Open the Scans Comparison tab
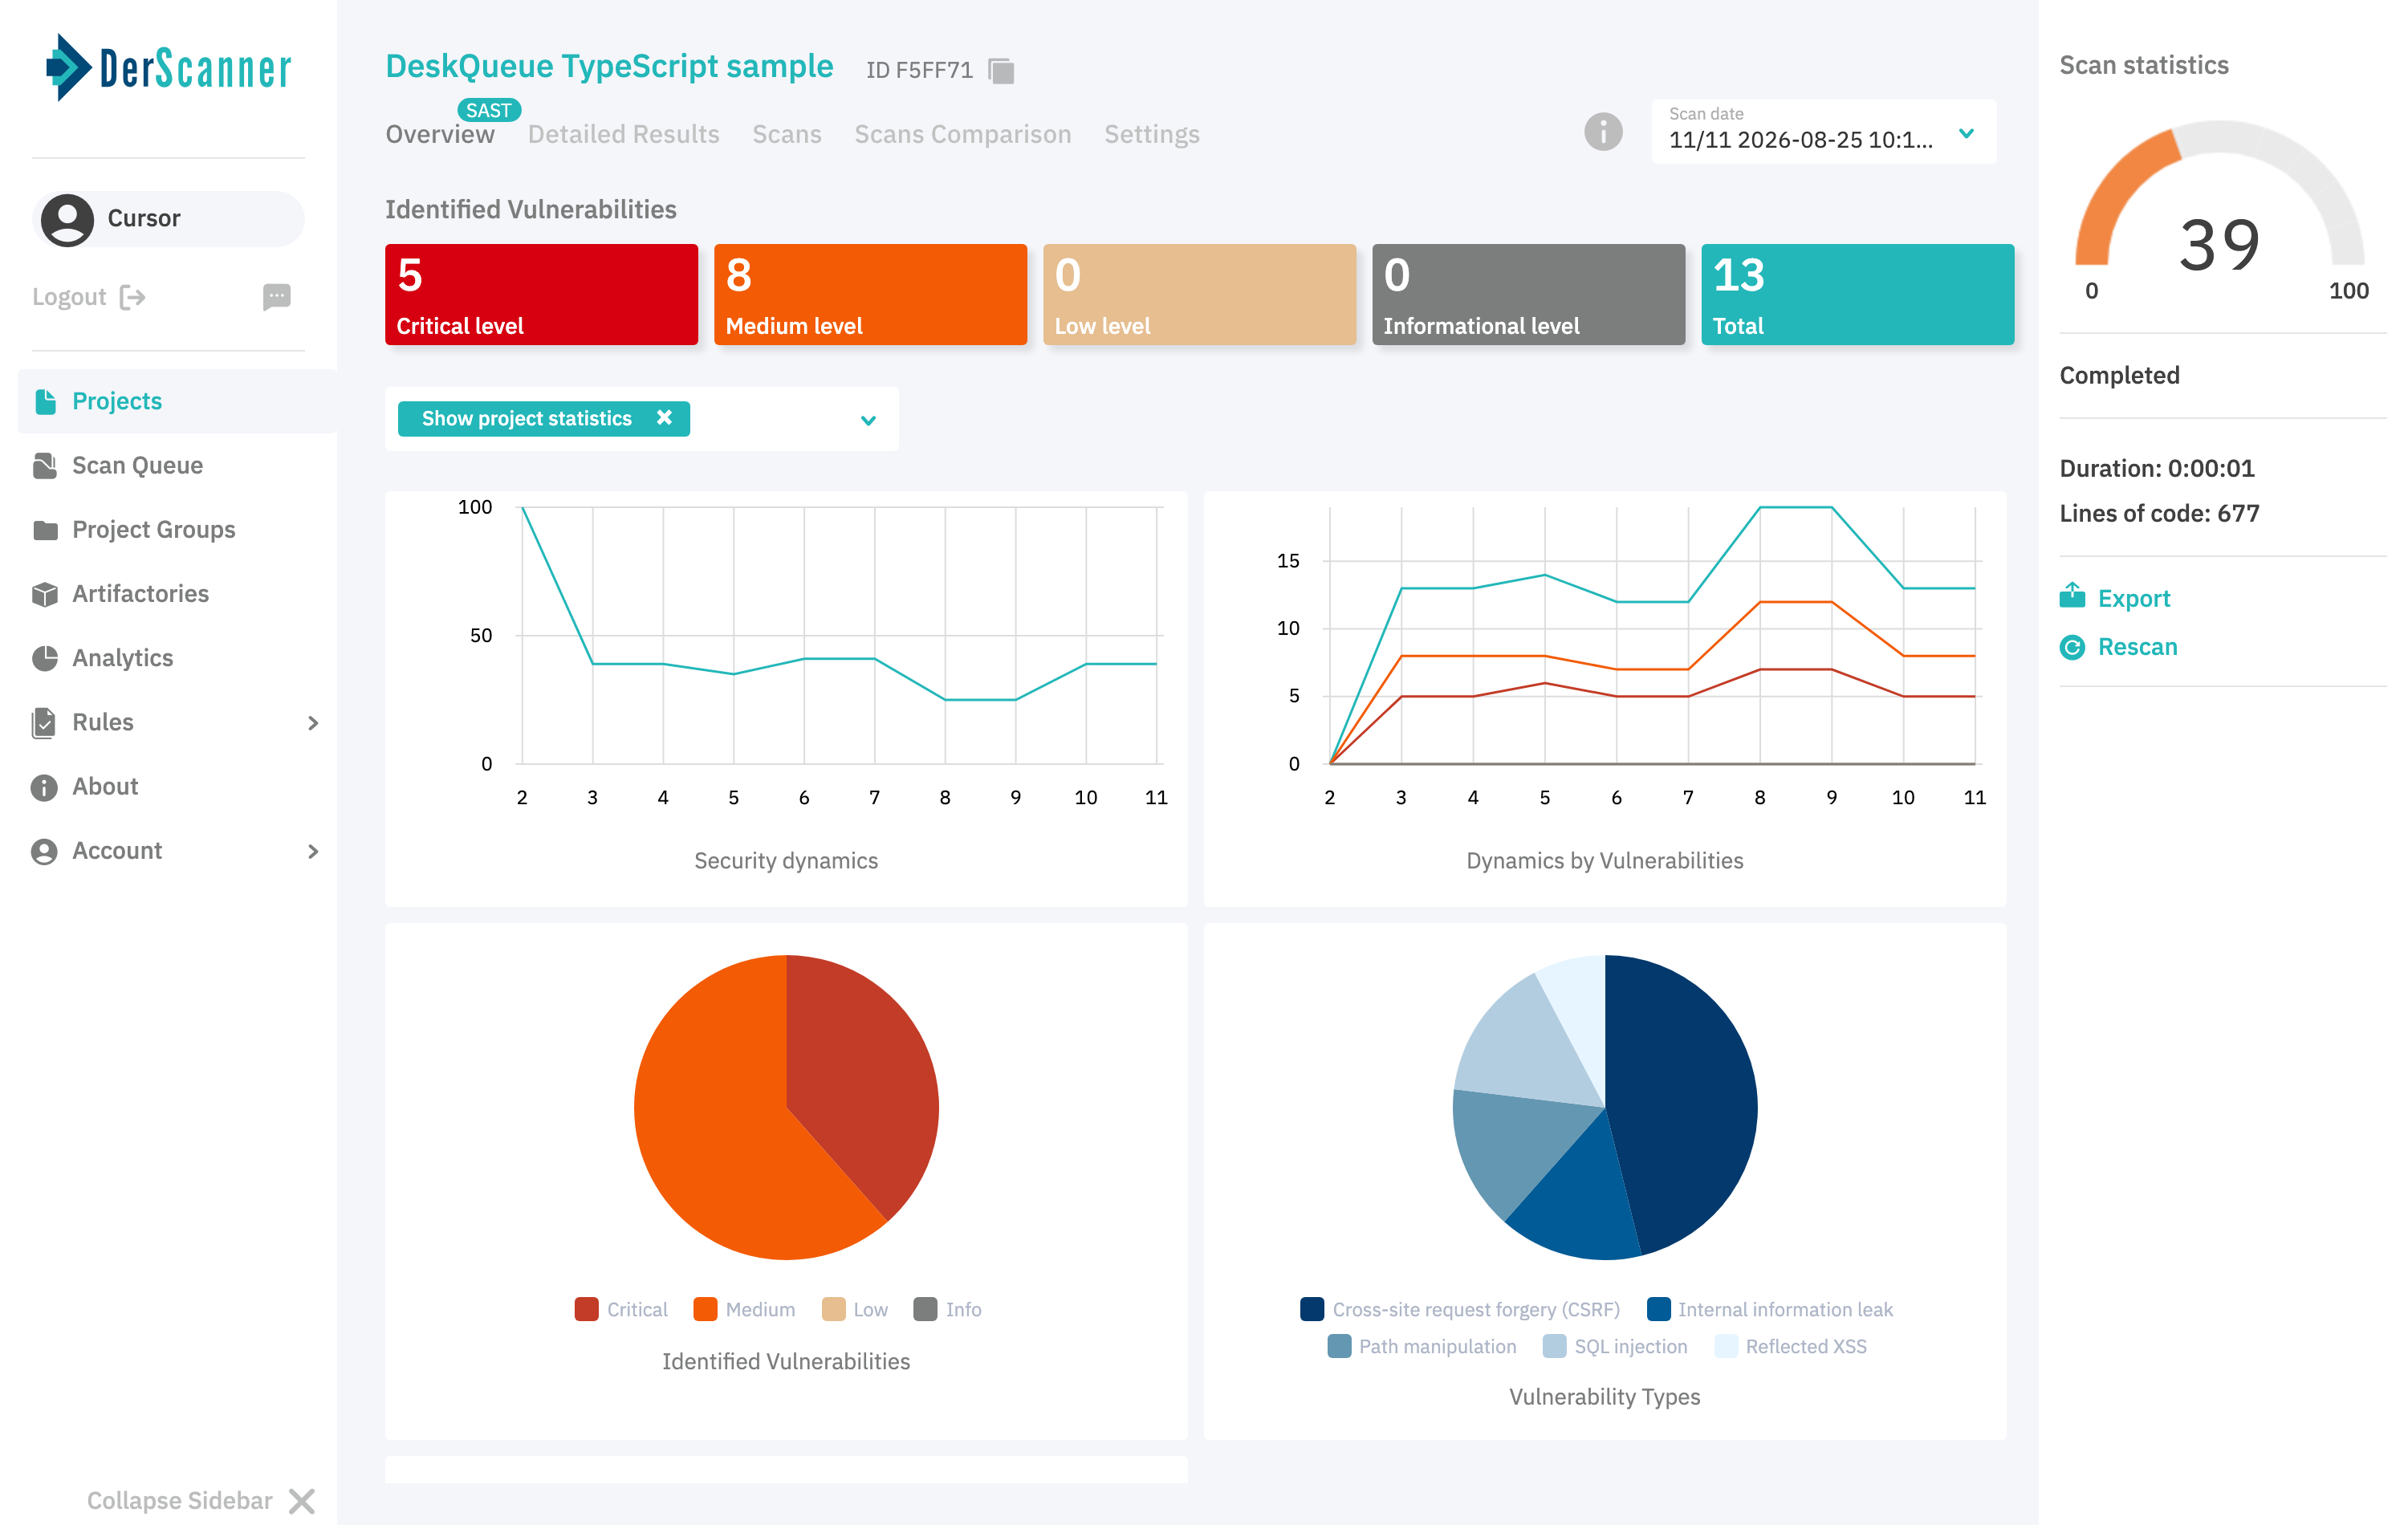Image resolution: width=2408 pixels, height=1525 pixels. pyautogui.click(x=962, y=135)
